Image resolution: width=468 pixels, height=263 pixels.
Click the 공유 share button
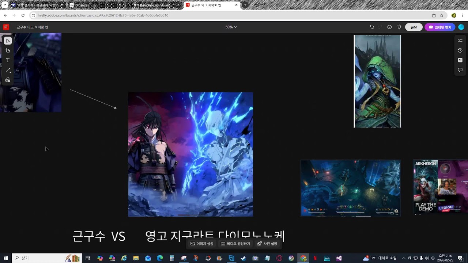click(x=414, y=27)
